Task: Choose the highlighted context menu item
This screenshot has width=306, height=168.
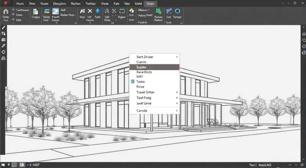Action: coord(154,67)
